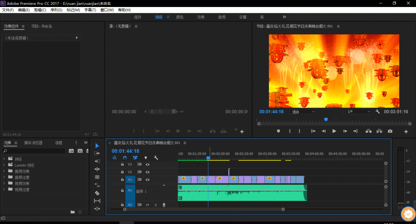Hide the V2 track output
Image resolution: width=416 pixels, height=224 pixels.
point(147,172)
